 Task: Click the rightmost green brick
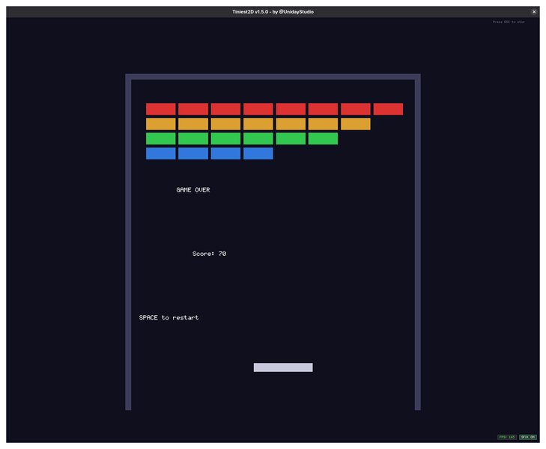click(323, 138)
